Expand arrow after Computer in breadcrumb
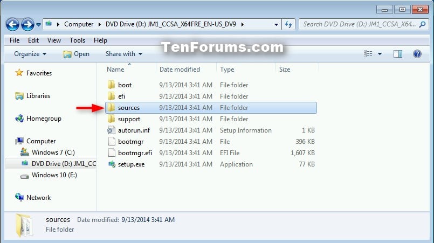The height and width of the screenshot is (243, 434). (x=99, y=24)
